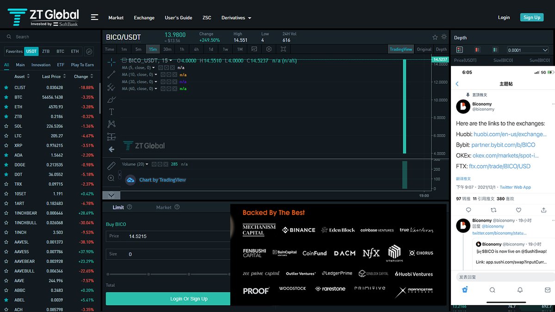This screenshot has width=555, height=312.
Task: Switch to the BTC market tab
Action: pyautogui.click(x=61, y=51)
